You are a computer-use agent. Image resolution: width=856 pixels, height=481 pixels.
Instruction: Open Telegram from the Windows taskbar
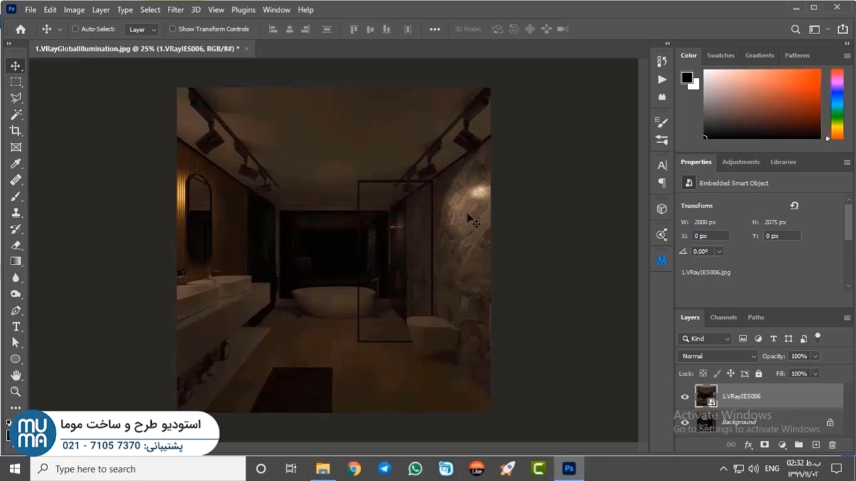click(385, 469)
